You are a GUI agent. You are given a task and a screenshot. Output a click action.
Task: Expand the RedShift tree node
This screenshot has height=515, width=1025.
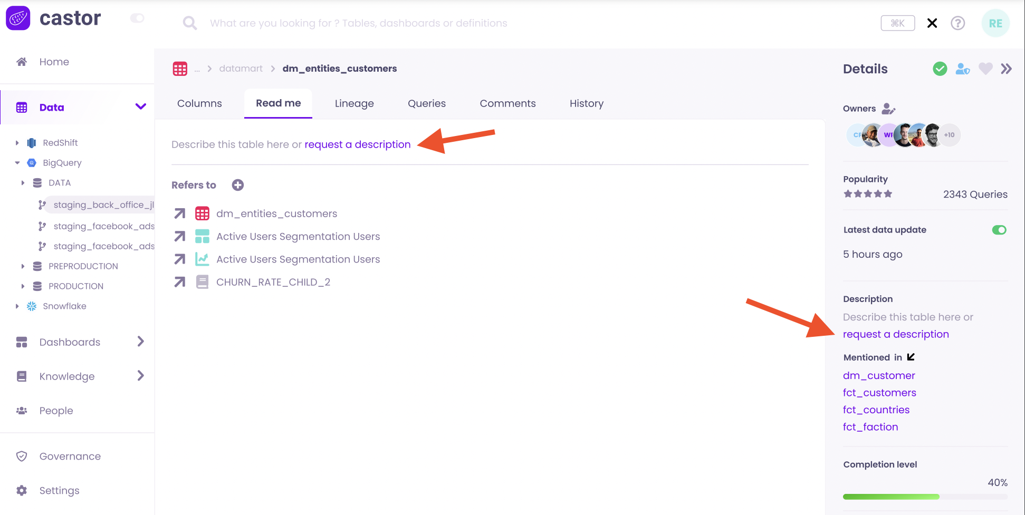coord(17,143)
